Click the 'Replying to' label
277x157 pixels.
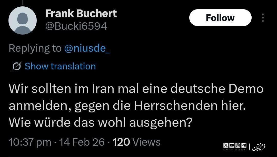(x=35, y=48)
